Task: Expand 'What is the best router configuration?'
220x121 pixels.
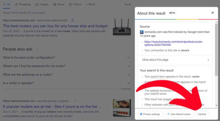Action: point(67,58)
